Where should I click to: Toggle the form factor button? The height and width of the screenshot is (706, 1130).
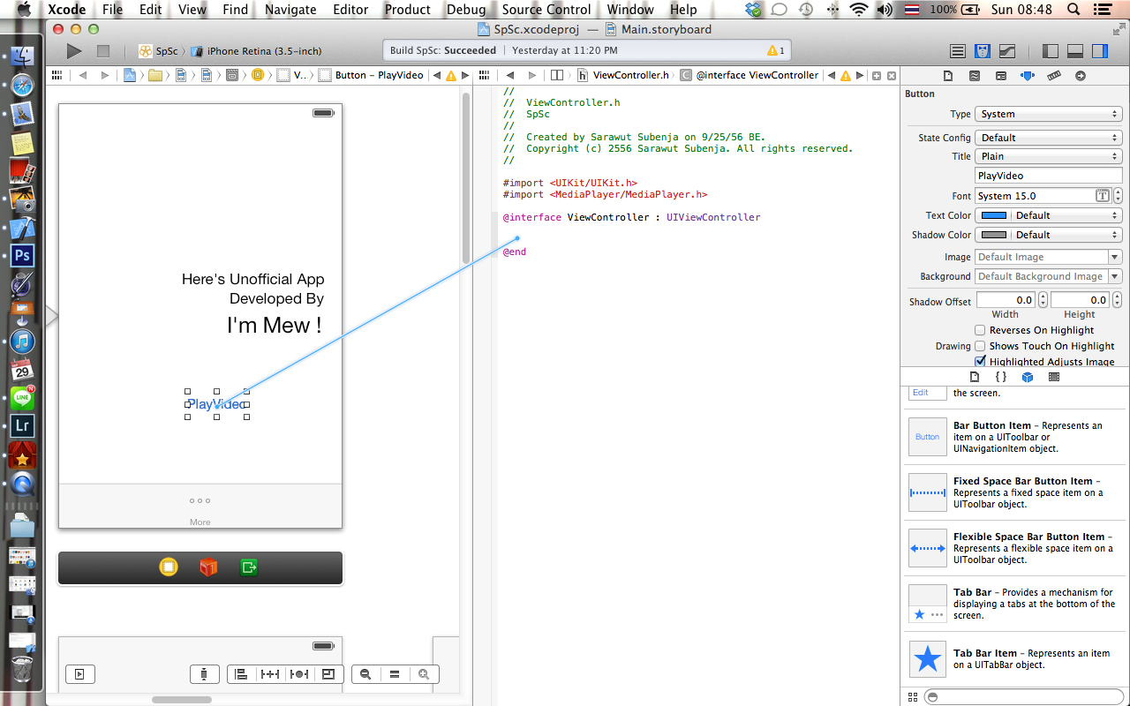(x=204, y=674)
